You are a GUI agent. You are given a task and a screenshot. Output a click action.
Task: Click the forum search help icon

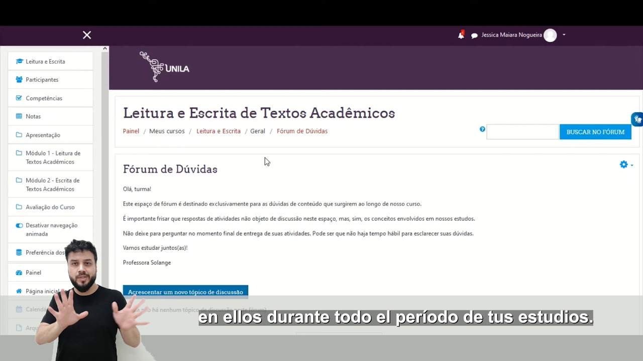click(482, 129)
